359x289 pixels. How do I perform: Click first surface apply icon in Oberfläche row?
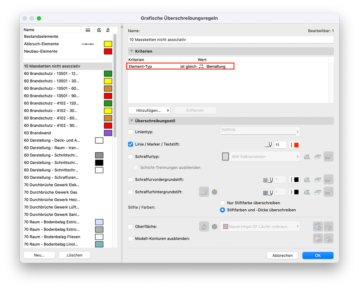tap(318, 227)
